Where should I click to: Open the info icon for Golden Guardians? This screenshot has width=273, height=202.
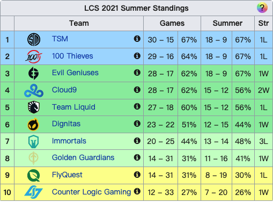(x=137, y=157)
